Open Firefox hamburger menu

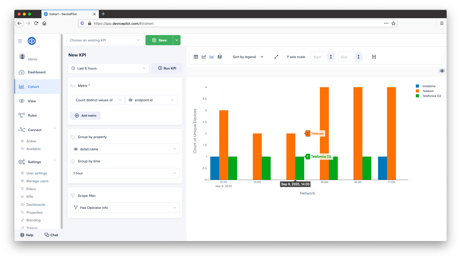(x=442, y=23)
